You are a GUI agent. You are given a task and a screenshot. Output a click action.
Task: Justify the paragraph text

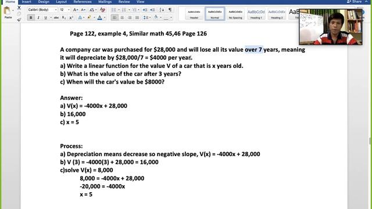(137, 17)
